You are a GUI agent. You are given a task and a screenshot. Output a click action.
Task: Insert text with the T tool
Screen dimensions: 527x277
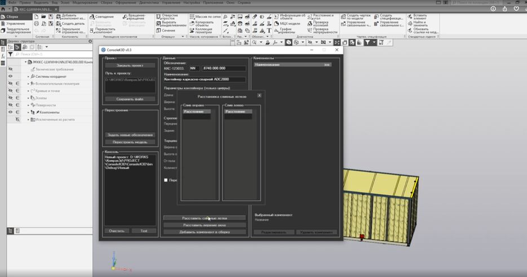[269, 30]
